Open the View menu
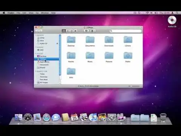181x136 pixels. tap(31, 13)
